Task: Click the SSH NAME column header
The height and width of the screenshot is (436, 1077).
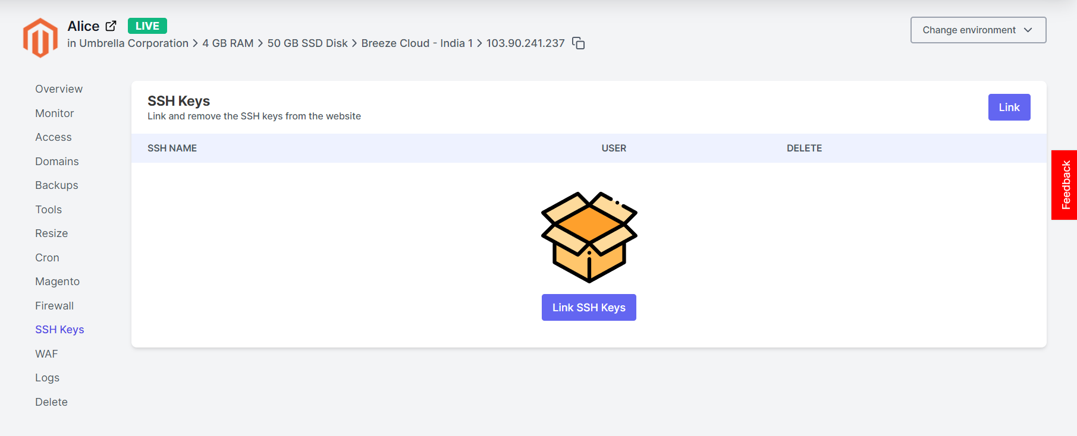Action: 172,149
